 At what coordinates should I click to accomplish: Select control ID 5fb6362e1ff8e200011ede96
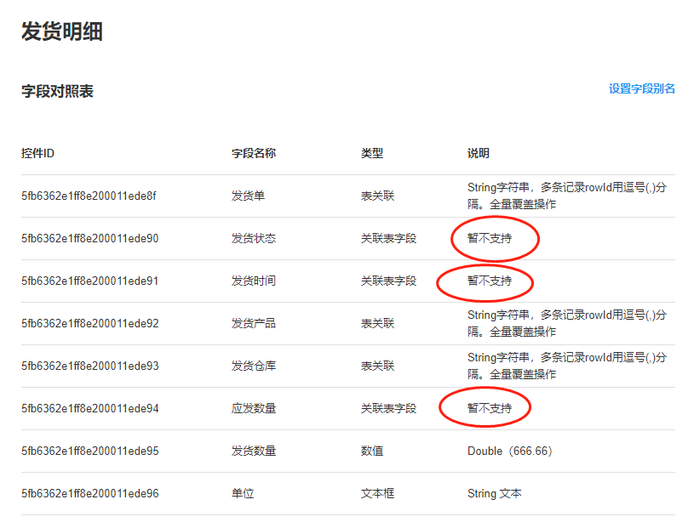90,493
